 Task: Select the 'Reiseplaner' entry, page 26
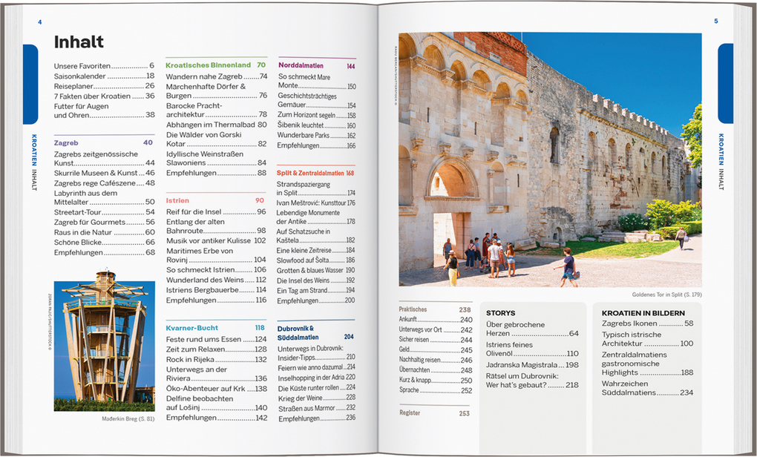pyautogui.click(x=105, y=85)
